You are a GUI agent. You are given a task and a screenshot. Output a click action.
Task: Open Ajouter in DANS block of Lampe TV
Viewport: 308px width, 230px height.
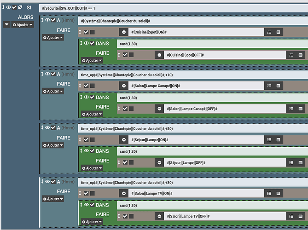(x=92, y=222)
